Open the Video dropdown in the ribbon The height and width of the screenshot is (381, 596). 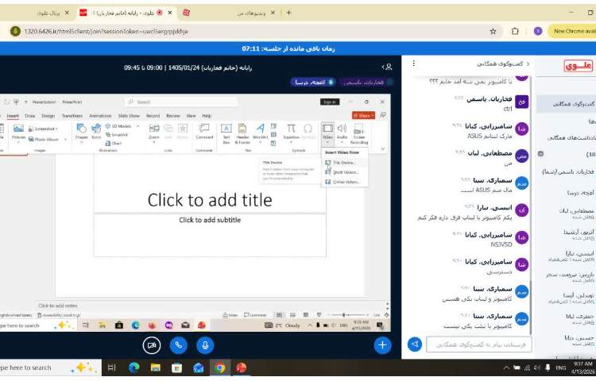327,134
